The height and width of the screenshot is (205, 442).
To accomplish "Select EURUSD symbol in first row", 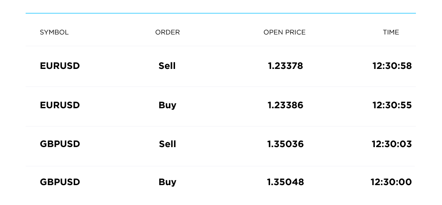I will coord(60,66).
